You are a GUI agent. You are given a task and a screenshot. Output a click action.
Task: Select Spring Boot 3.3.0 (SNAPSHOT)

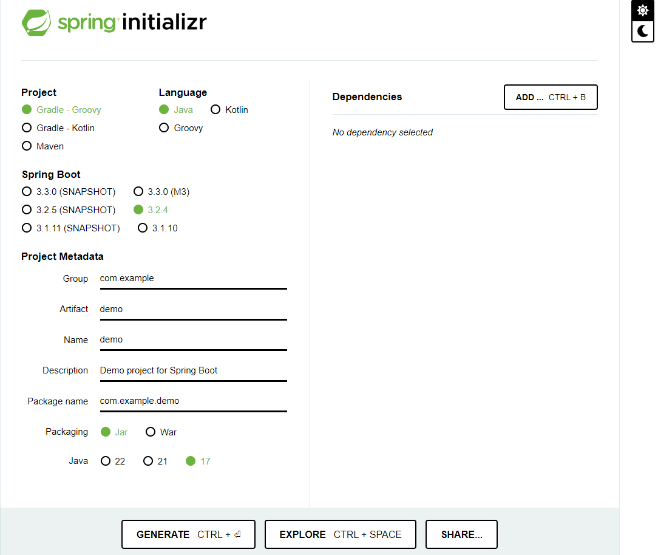tap(69, 192)
